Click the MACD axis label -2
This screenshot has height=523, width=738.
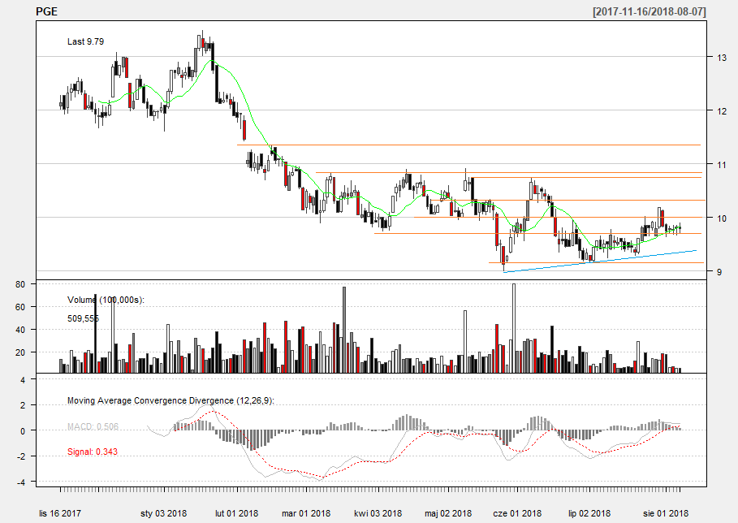tap(21, 456)
